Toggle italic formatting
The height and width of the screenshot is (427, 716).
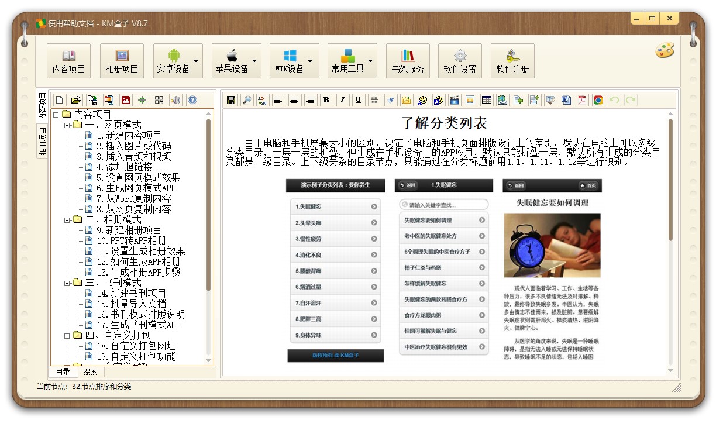tap(343, 100)
